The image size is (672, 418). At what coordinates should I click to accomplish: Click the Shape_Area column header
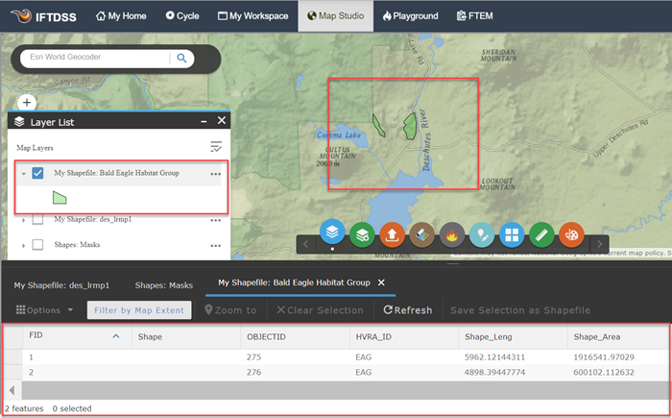[618, 336]
